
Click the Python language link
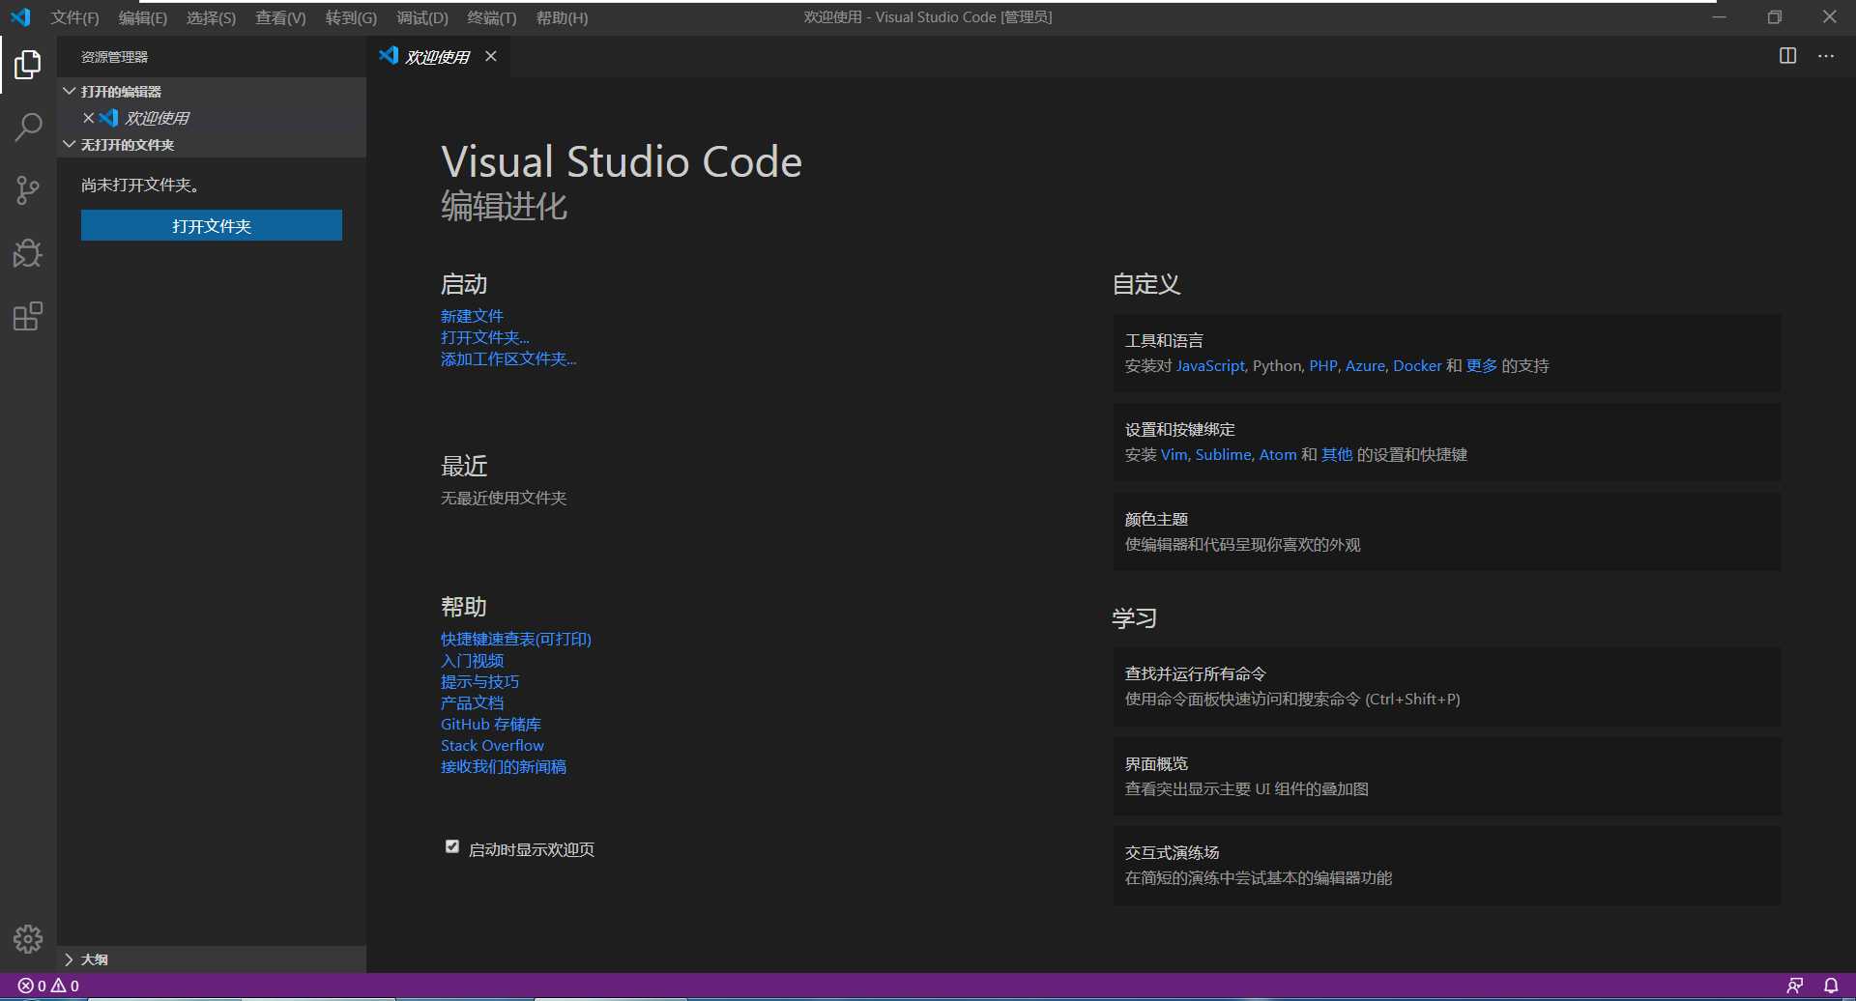click(1277, 365)
